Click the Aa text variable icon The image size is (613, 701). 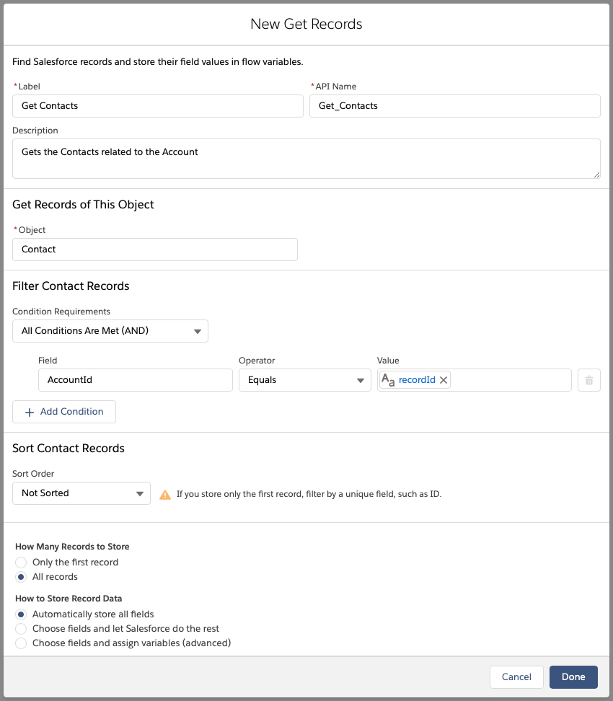pos(388,380)
